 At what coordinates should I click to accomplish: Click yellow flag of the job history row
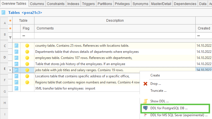click(x=27, y=64)
